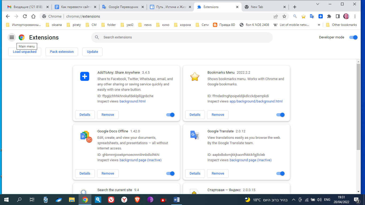This screenshot has width=365, height=205.
Task: Open the Other bookmarks folder
Action: pyautogui.click(x=341, y=25)
